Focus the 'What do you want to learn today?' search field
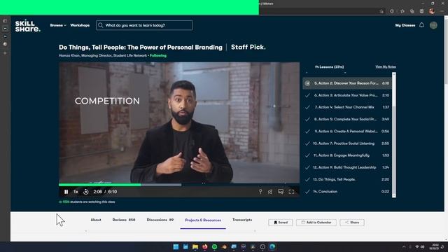 point(144,25)
